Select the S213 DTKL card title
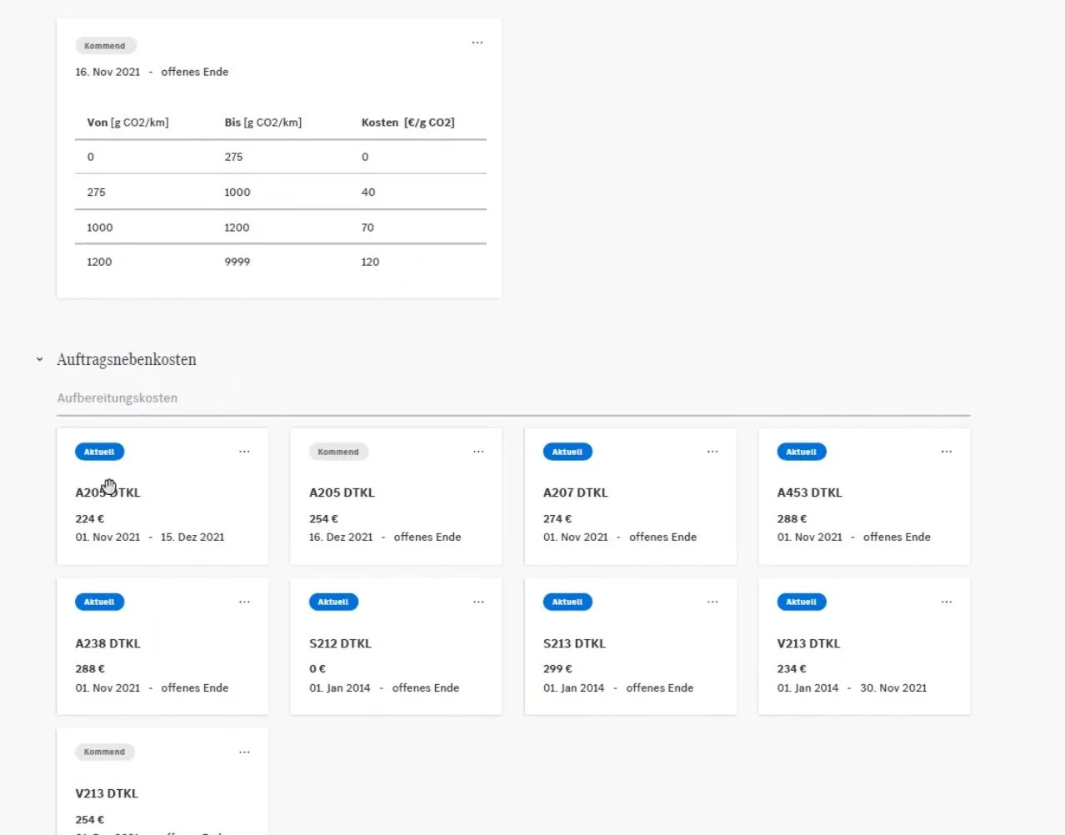The height and width of the screenshot is (835, 1065). pyautogui.click(x=575, y=643)
